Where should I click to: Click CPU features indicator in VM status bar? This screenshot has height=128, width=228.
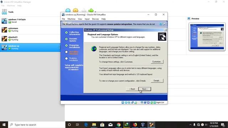(x=148, y=103)
